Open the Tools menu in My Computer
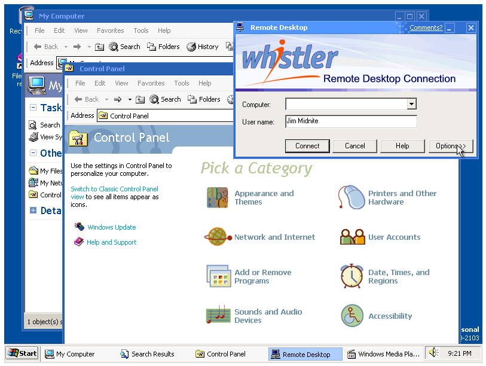Image resolution: width=486 pixels, height=366 pixels. 141,30
